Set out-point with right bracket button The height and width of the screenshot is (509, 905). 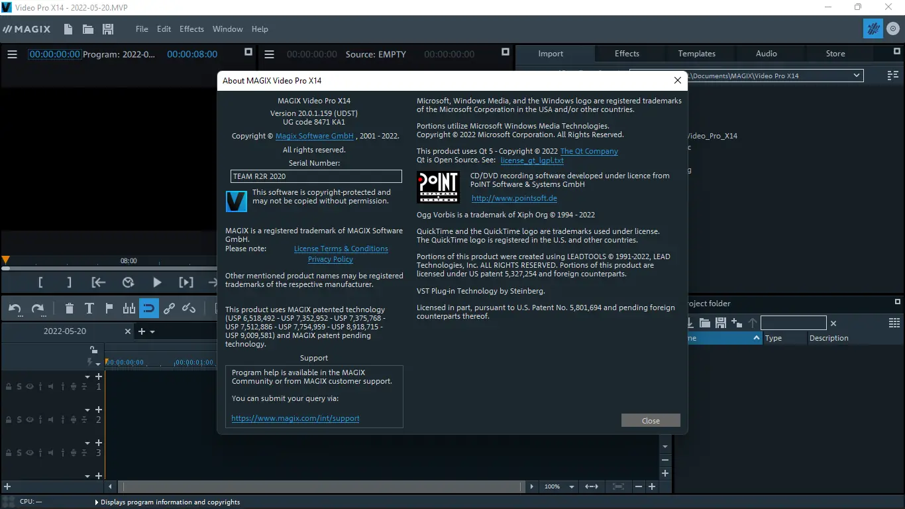click(69, 282)
